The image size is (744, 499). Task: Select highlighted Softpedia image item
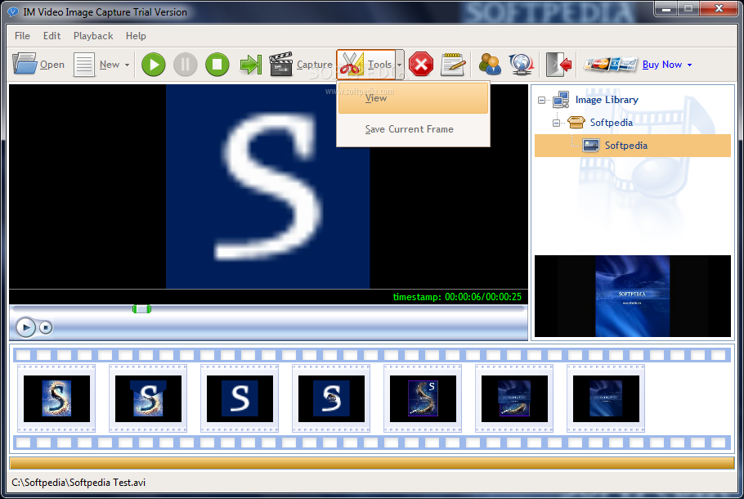click(633, 146)
